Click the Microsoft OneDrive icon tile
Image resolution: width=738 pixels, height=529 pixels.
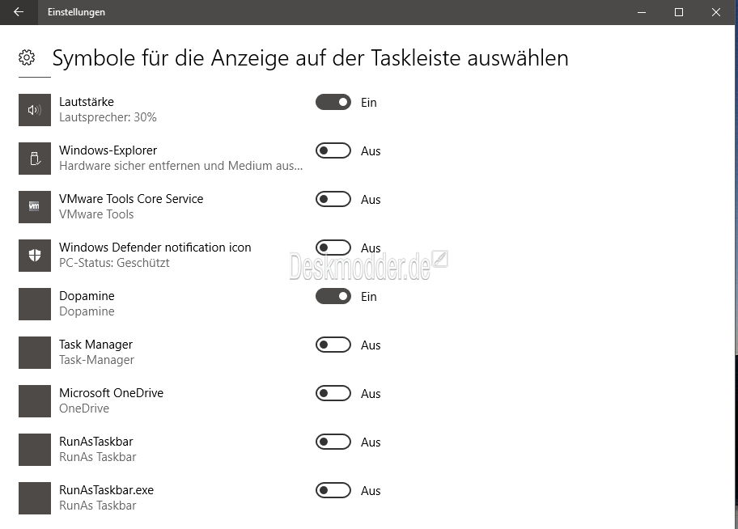(x=35, y=401)
